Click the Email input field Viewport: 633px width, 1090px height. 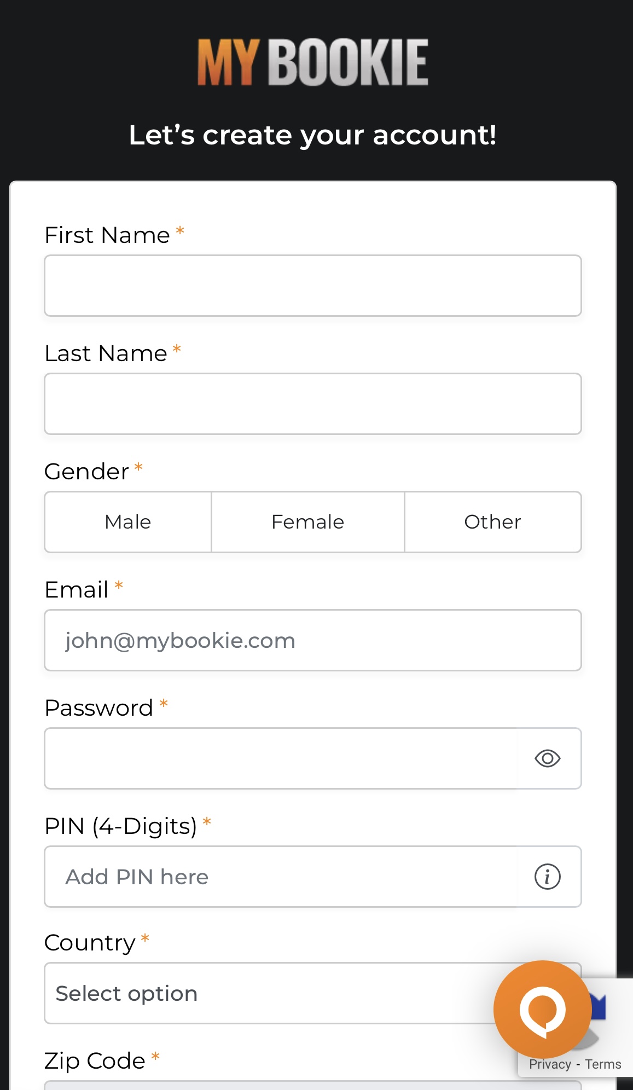tap(312, 640)
